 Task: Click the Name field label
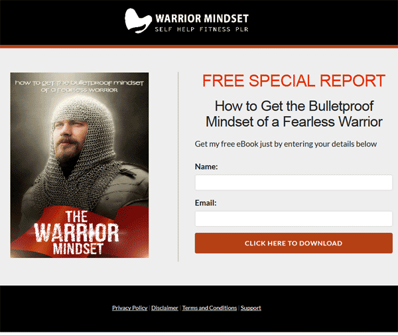point(206,167)
